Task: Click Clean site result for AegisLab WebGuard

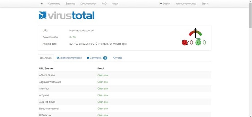Action: coord(102,82)
